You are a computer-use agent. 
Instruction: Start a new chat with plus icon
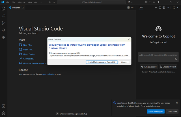[156, 8]
